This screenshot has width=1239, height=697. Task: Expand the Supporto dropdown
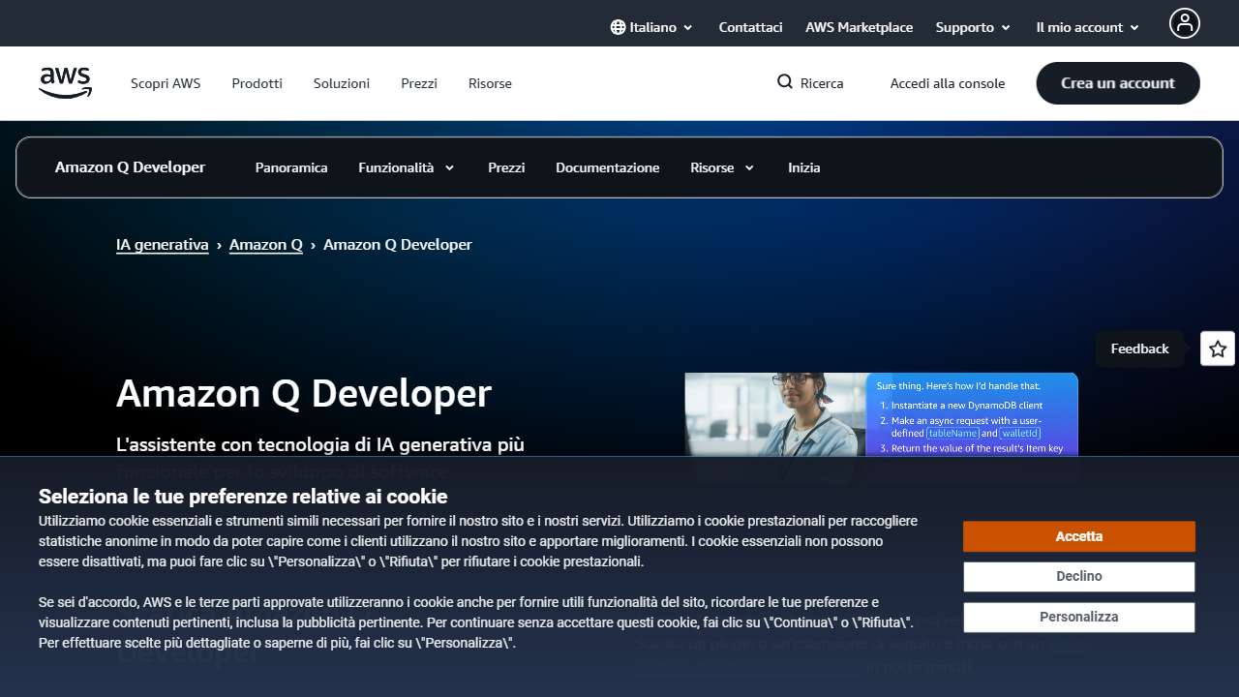click(x=972, y=27)
